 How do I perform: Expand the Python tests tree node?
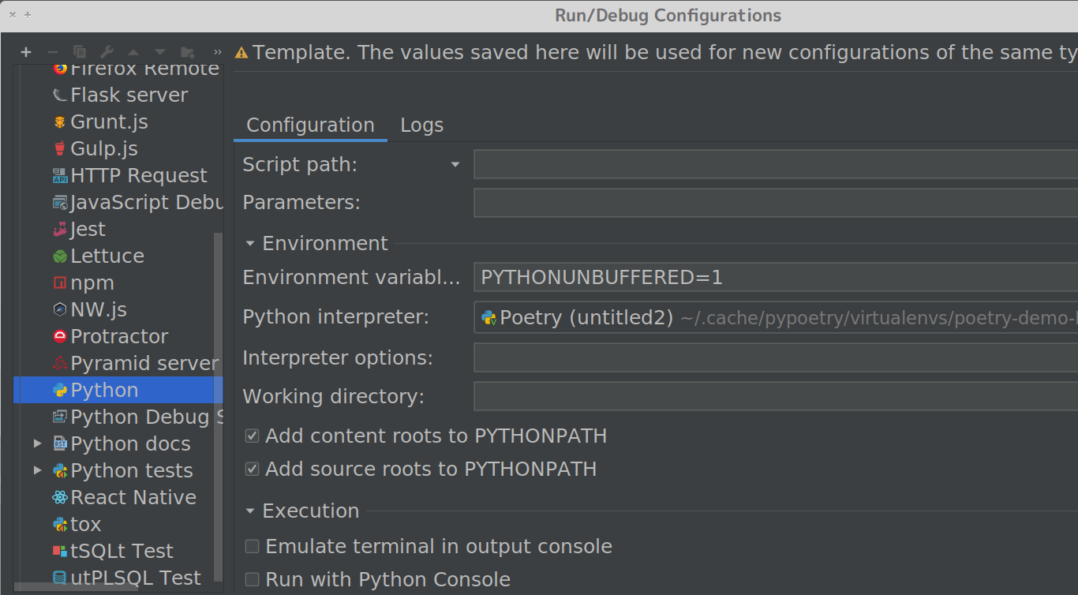(x=38, y=470)
